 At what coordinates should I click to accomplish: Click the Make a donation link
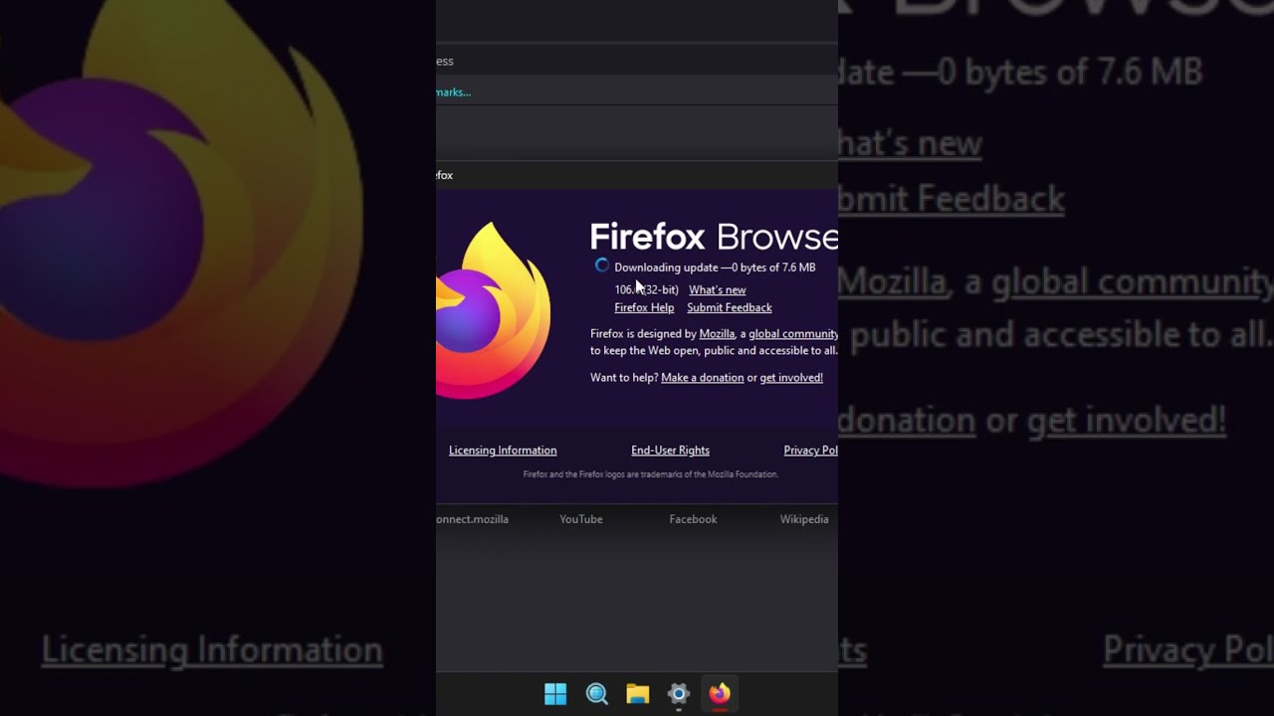(703, 377)
